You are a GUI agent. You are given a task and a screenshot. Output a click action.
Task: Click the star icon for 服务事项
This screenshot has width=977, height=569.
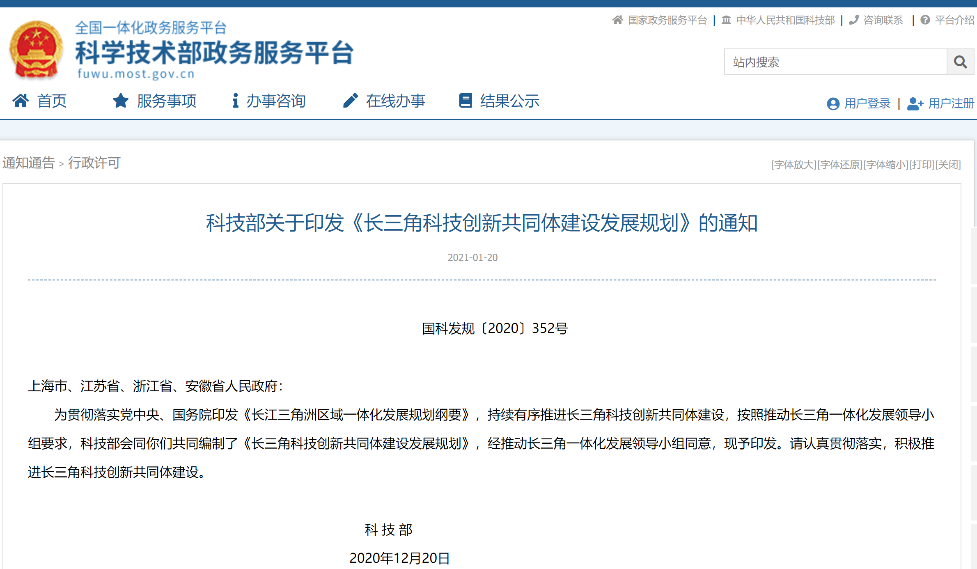(x=121, y=101)
